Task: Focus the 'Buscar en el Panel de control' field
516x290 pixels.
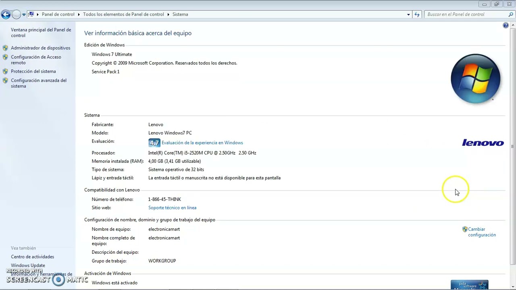Action: pos(466,14)
